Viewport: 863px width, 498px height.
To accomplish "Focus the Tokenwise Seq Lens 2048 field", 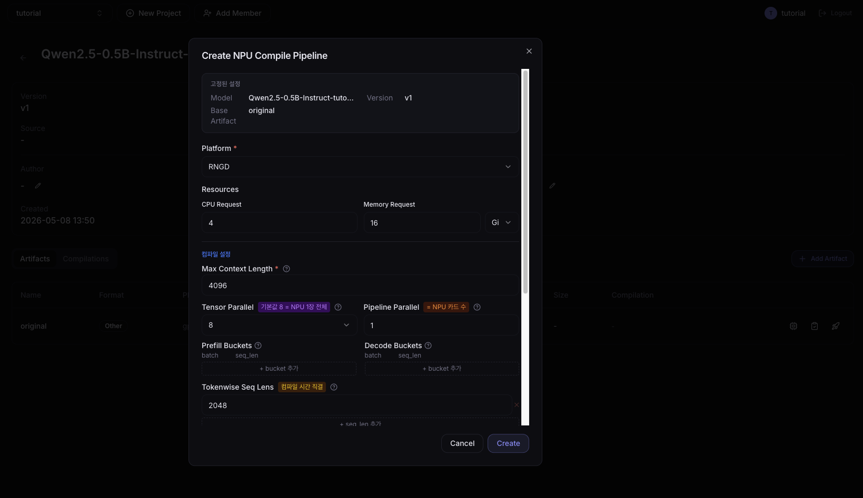I will tap(356, 405).
